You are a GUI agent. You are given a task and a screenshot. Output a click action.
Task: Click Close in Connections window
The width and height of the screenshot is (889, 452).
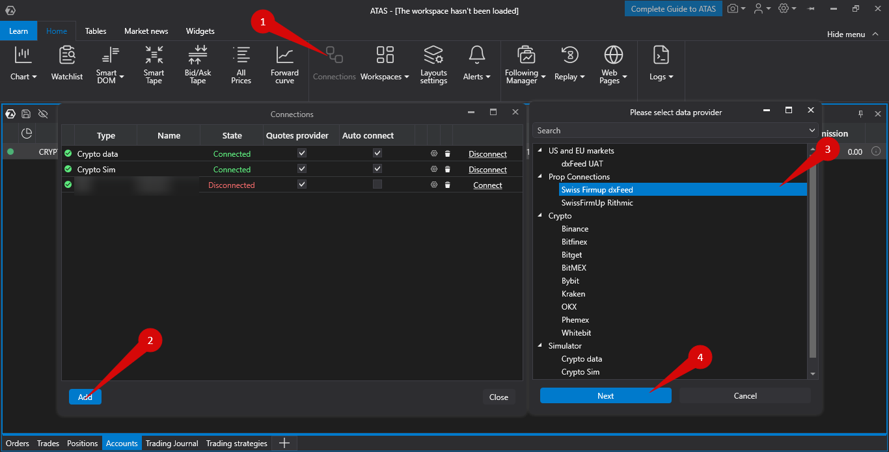pos(499,397)
